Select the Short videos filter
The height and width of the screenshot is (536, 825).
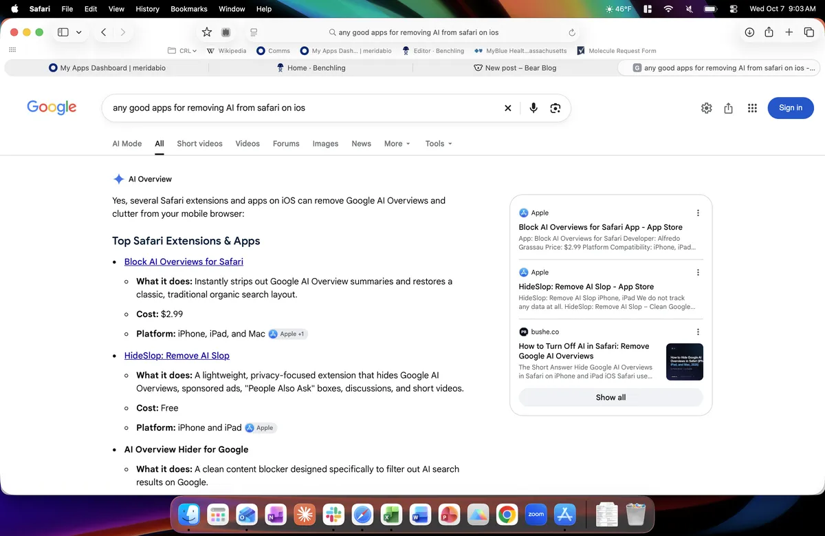coord(199,144)
